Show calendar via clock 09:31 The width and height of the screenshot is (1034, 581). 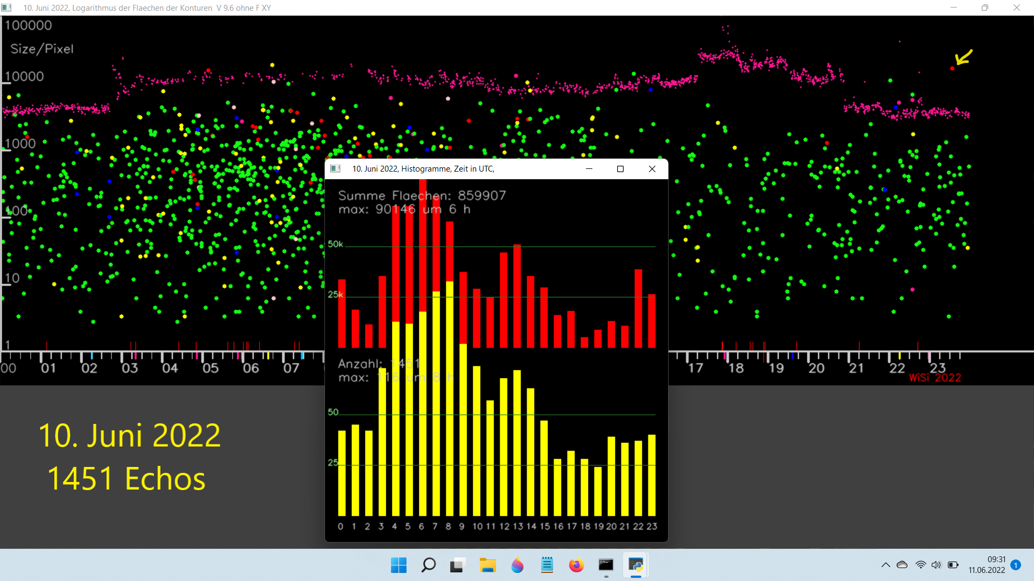click(987, 565)
